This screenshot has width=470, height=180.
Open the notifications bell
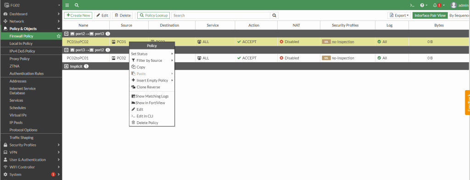pyautogui.click(x=439, y=5)
